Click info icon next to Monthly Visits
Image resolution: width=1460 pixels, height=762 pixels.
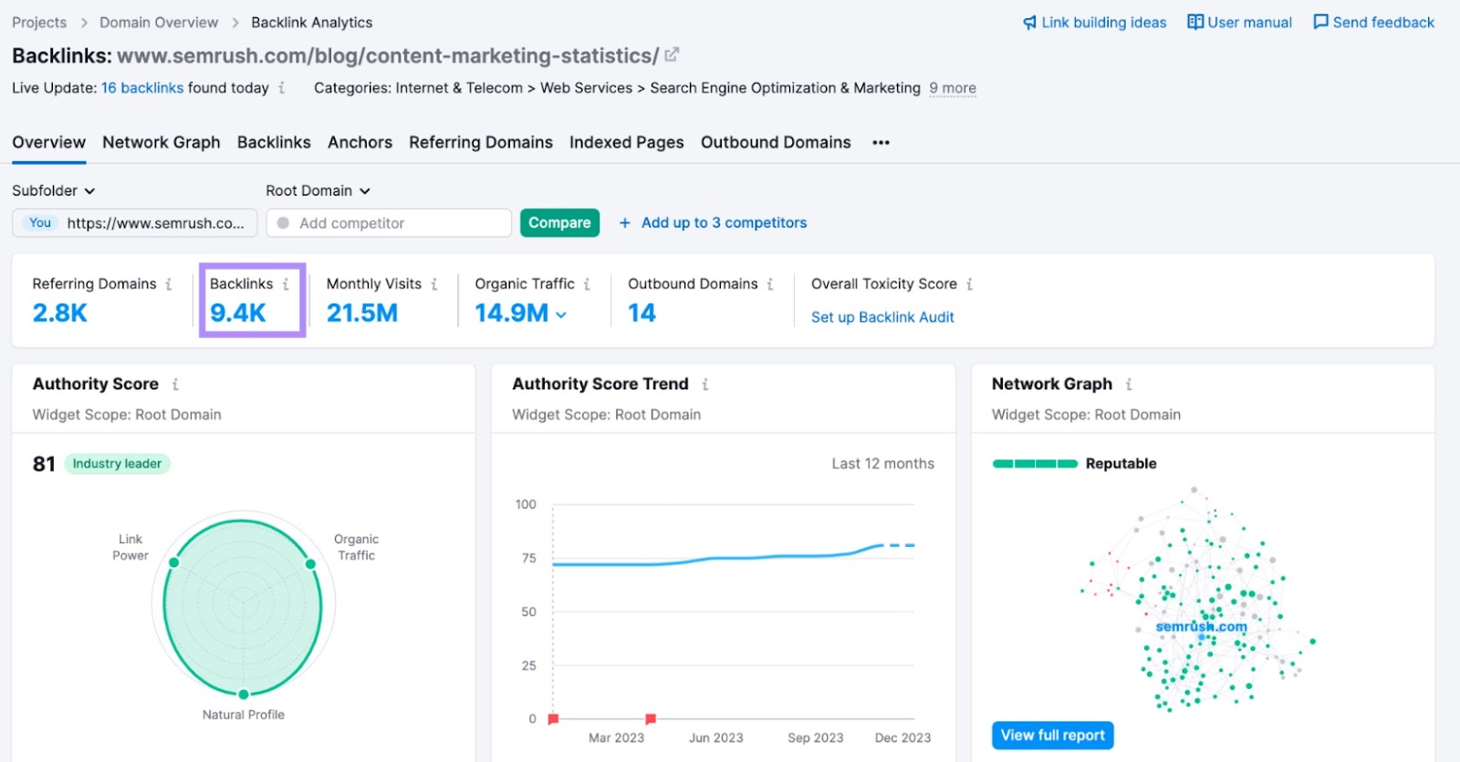point(434,284)
